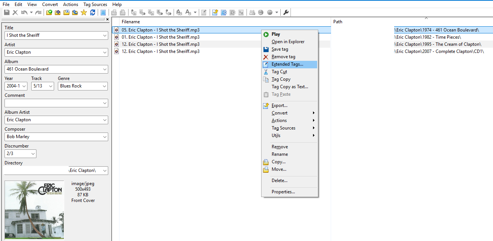Expand the Title field dropdown

104,35
